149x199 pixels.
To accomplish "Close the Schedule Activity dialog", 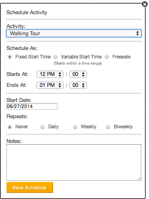I will (x=145, y=4).
